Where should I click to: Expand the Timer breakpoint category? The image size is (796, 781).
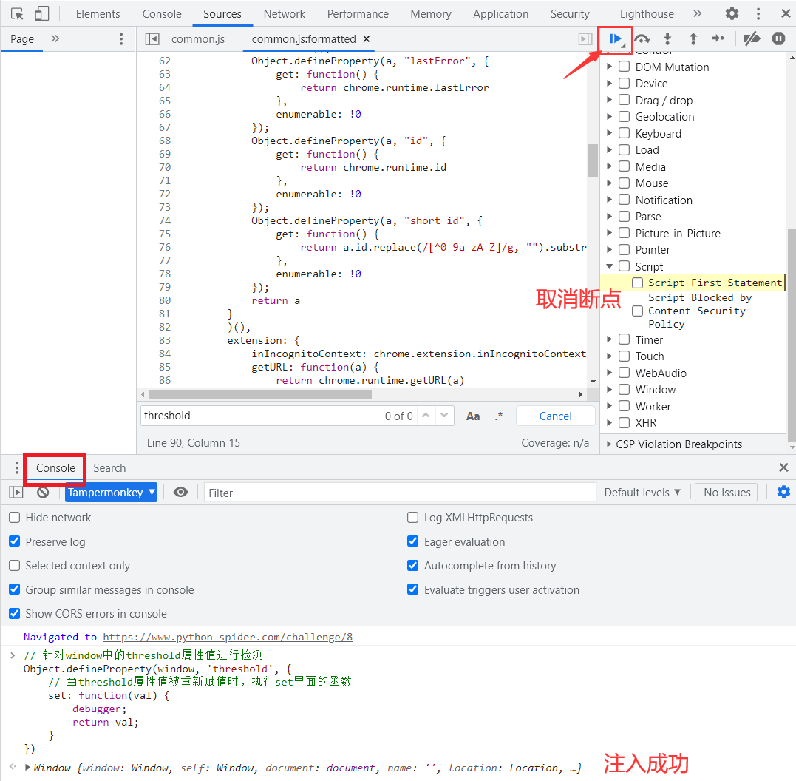coord(610,340)
